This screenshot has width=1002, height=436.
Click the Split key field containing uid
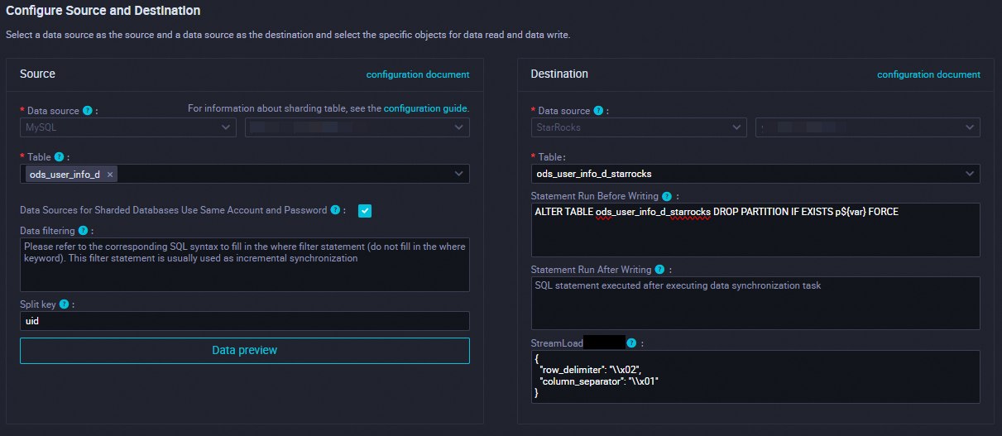245,321
